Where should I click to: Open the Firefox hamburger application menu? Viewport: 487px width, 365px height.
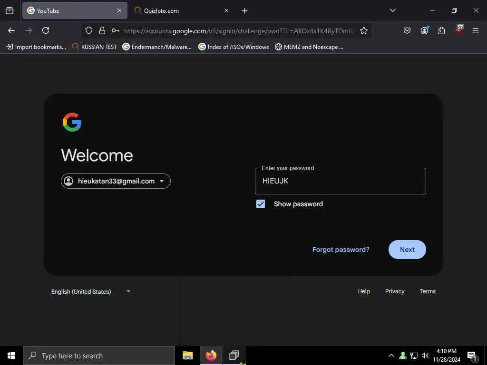click(476, 30)
